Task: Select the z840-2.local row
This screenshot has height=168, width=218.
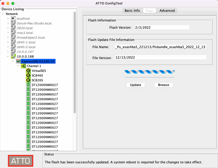Action: coord(26,47)
